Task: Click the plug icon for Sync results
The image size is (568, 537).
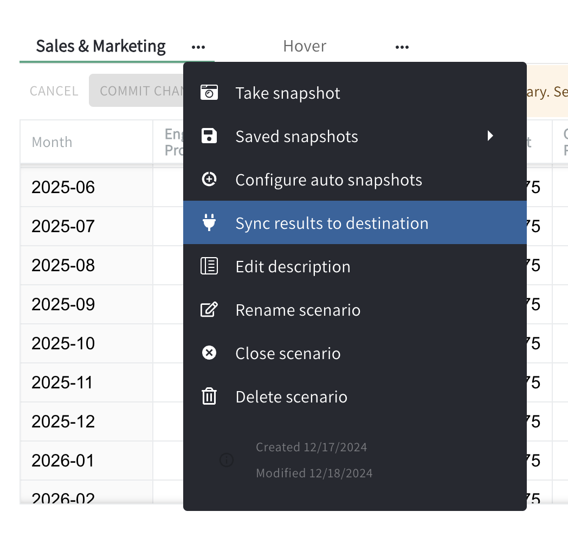Action: tap(209, 222)
